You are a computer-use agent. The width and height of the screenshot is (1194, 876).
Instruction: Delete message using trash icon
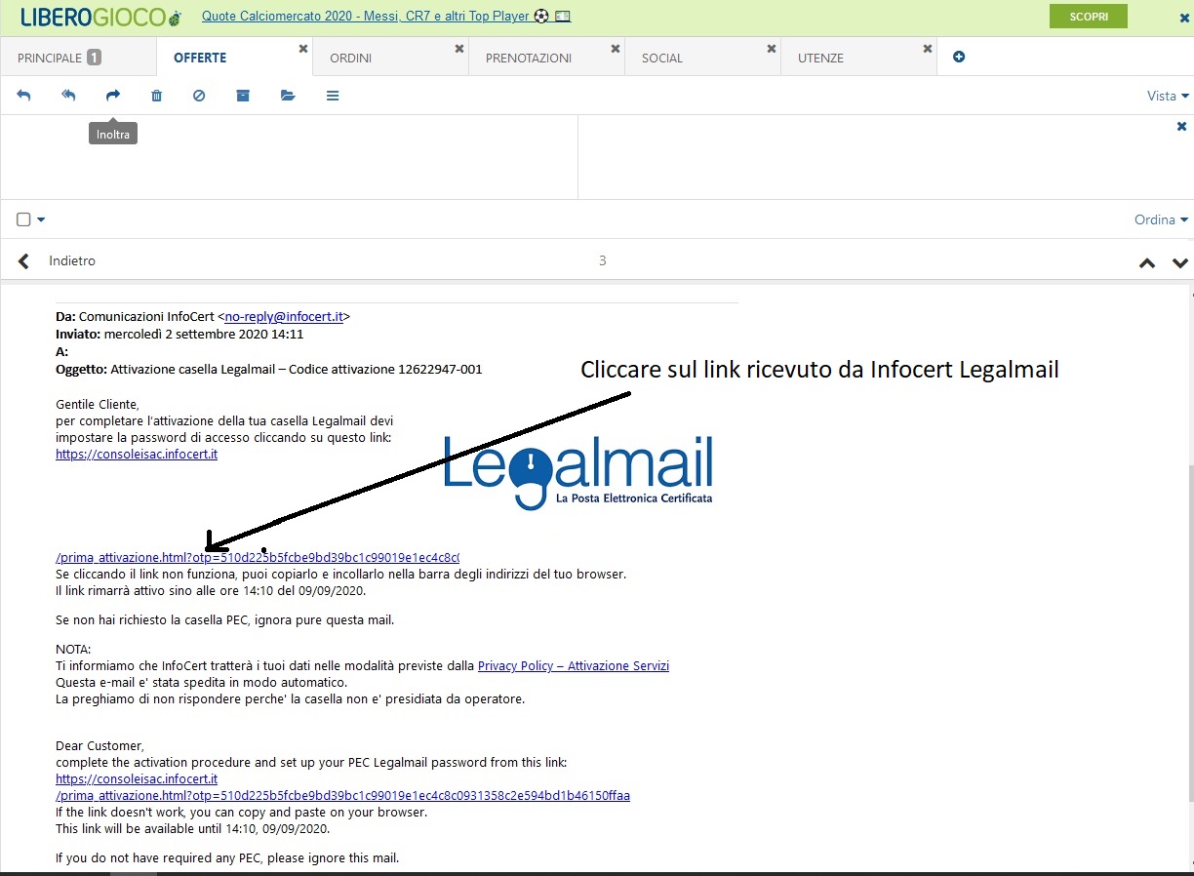click(x=156, y=96)
